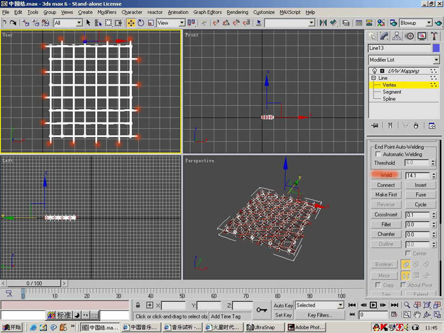Check the Copy checkbox under Mirror
Screen dimensions: 444x333
[x=378, y=284]
